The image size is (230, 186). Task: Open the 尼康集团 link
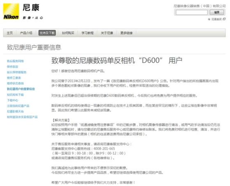pyautogui.click(x=216, y=19)
